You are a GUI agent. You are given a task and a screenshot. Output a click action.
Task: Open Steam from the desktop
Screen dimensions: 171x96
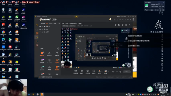coord(10,33)
